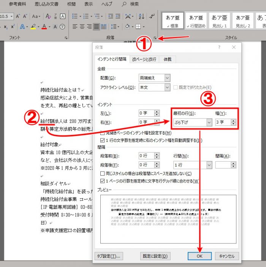Click the キャンセル button
Image resolution: width=266 pixels, height=267 pixels.
pyautogui.click(x=227, y=256)
